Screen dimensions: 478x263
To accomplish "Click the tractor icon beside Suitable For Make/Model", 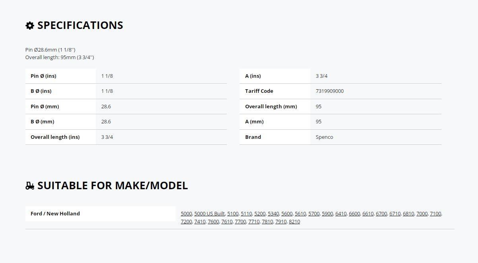I will click(30, 186).
